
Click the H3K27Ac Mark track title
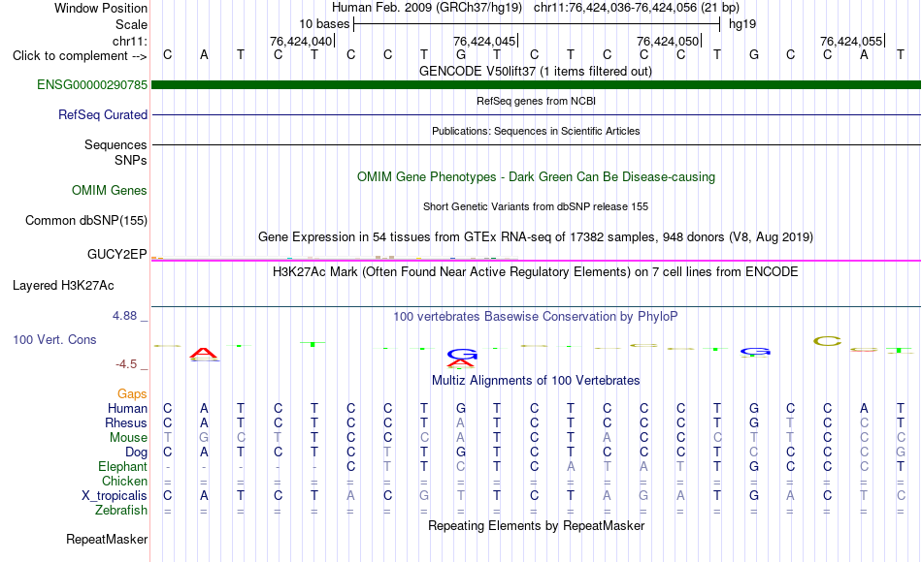tap(535, 272)
